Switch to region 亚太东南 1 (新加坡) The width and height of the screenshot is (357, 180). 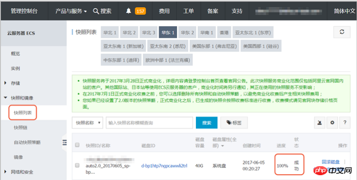coord(123,46)
